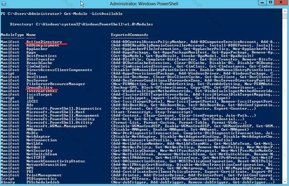Screen dimensions: 289x186
Task: Select the 'Microsoft.PowerShell.Diagnostics' module name
Action: click(64, 108)
